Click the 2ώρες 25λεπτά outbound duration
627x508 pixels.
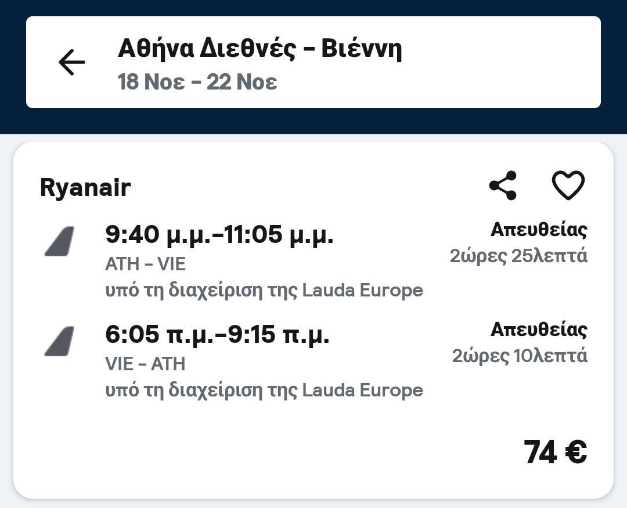[x=518, y=256]
